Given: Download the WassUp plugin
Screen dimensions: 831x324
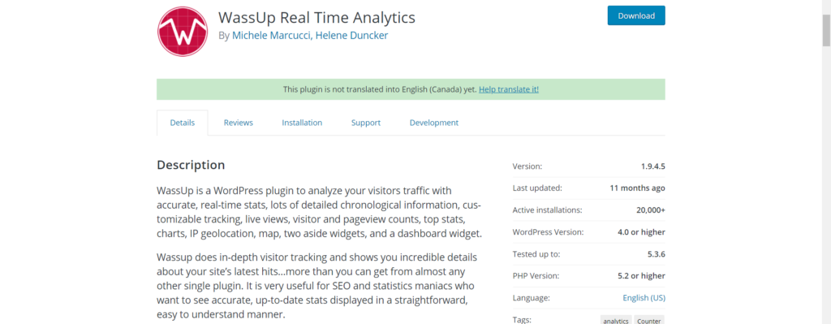Looking at the screenshot, I should [x=636, y=15].
